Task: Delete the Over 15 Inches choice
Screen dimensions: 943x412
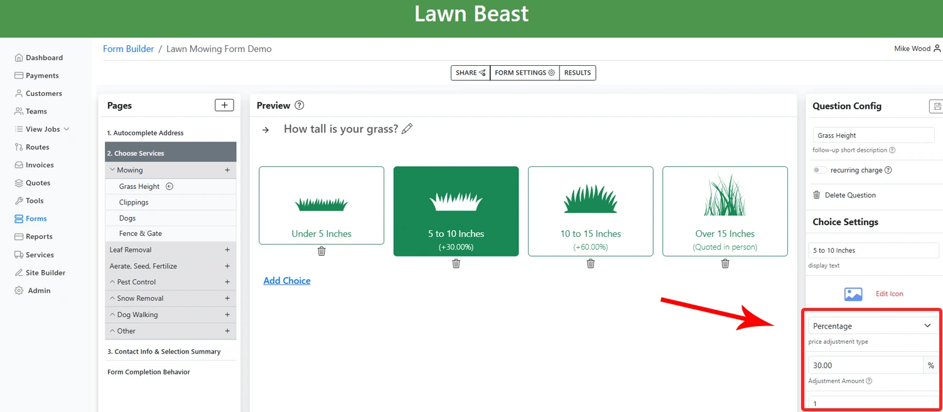Action: click(725, 264)
